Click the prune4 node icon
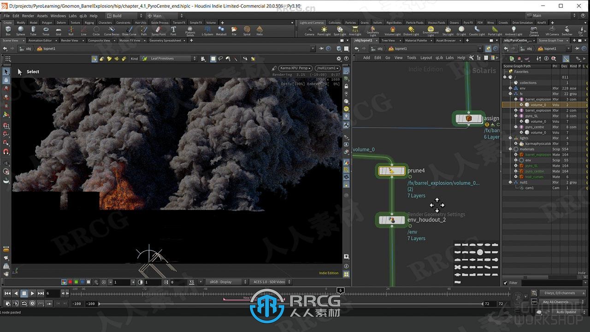This screenshot has height=332, width=590. point(391,171)
